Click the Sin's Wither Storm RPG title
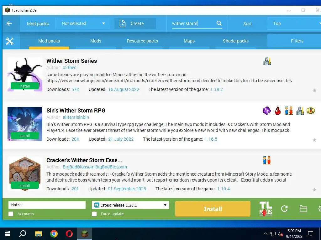This screenshot has height=240, width=321. click(x=76, y=110)
